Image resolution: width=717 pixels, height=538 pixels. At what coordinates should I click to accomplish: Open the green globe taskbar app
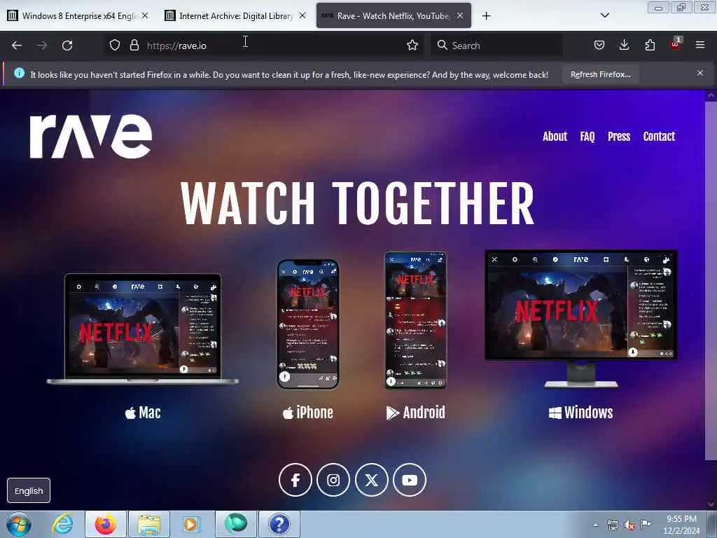[235, 524]
